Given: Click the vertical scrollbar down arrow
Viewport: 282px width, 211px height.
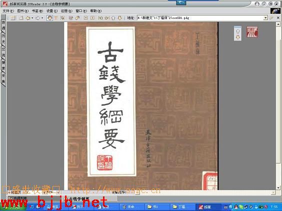Looking at the screenshot, I should 278,188.
